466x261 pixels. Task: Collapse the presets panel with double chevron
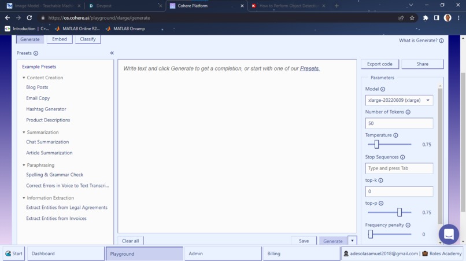[112, 53]
